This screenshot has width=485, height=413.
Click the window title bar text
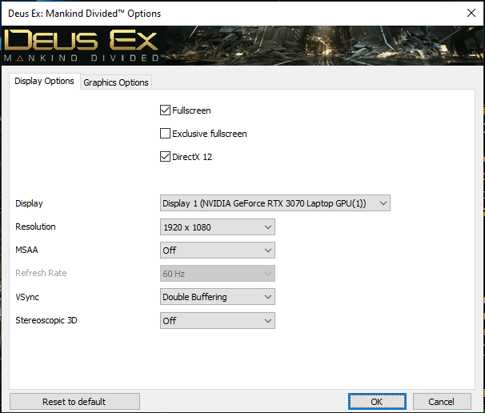83,14
